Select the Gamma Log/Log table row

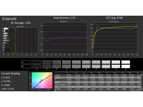click(98, 84)
